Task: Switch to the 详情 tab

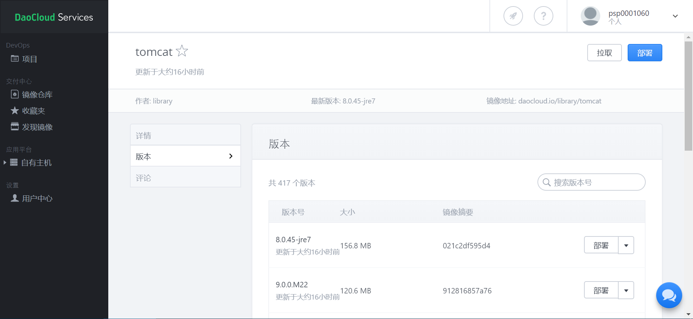Action: tap(185, 135)
